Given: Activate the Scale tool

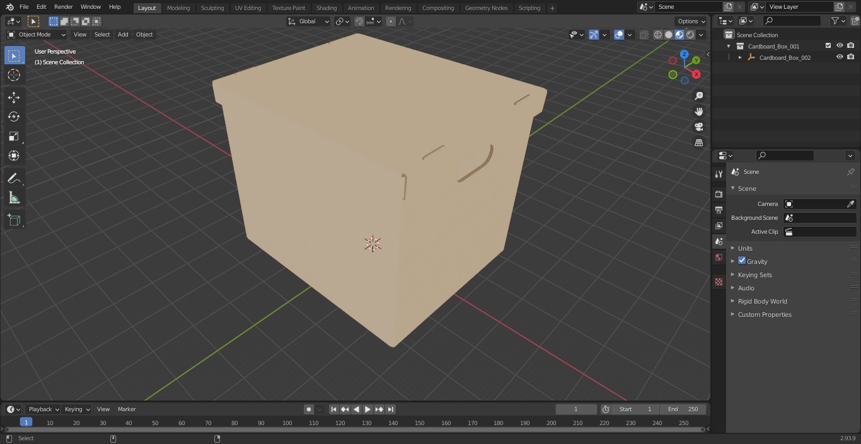Looking at the screenshot, I should click(14, 136).
